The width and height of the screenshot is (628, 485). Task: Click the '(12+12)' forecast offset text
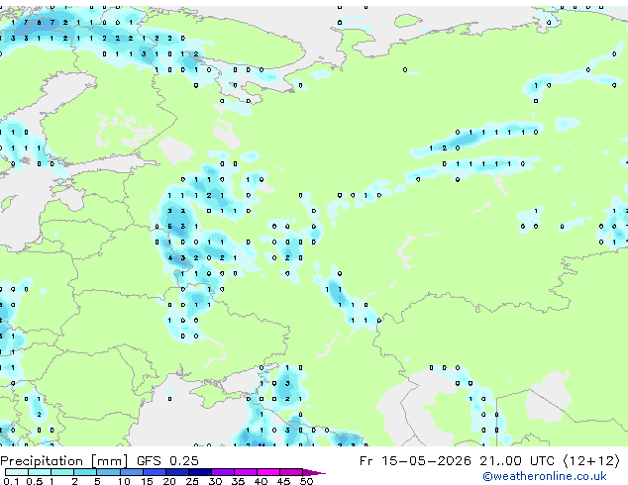click(x=592, y=461)
